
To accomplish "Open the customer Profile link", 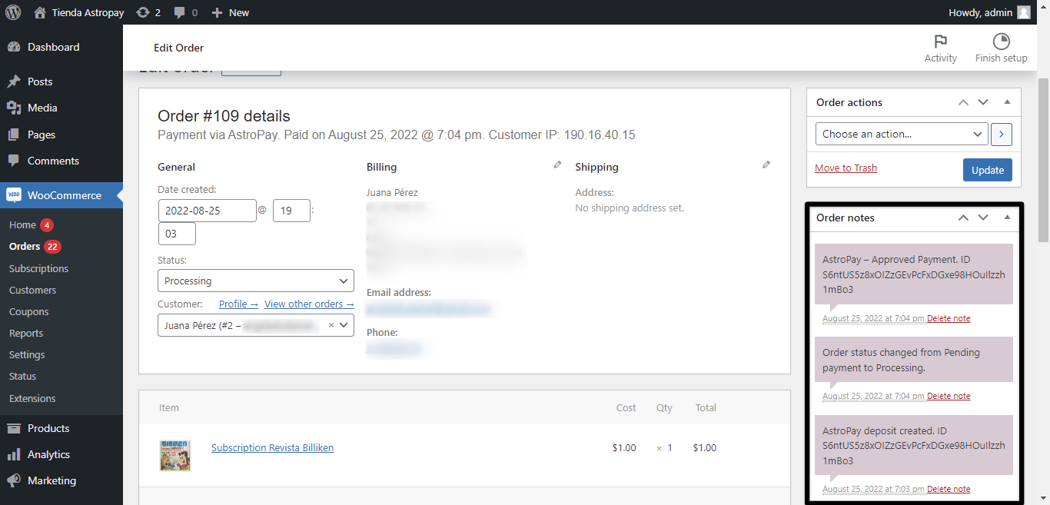I will coord(238,304).
